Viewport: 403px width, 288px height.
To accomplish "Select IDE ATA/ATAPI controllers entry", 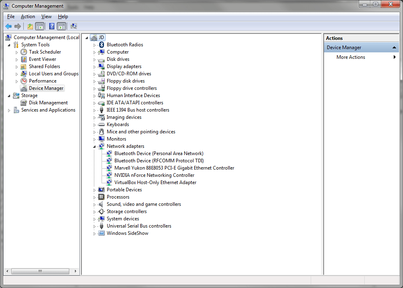I will (x=135, y=103).
